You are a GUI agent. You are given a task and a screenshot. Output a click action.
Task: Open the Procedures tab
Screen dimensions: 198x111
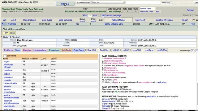54,50
